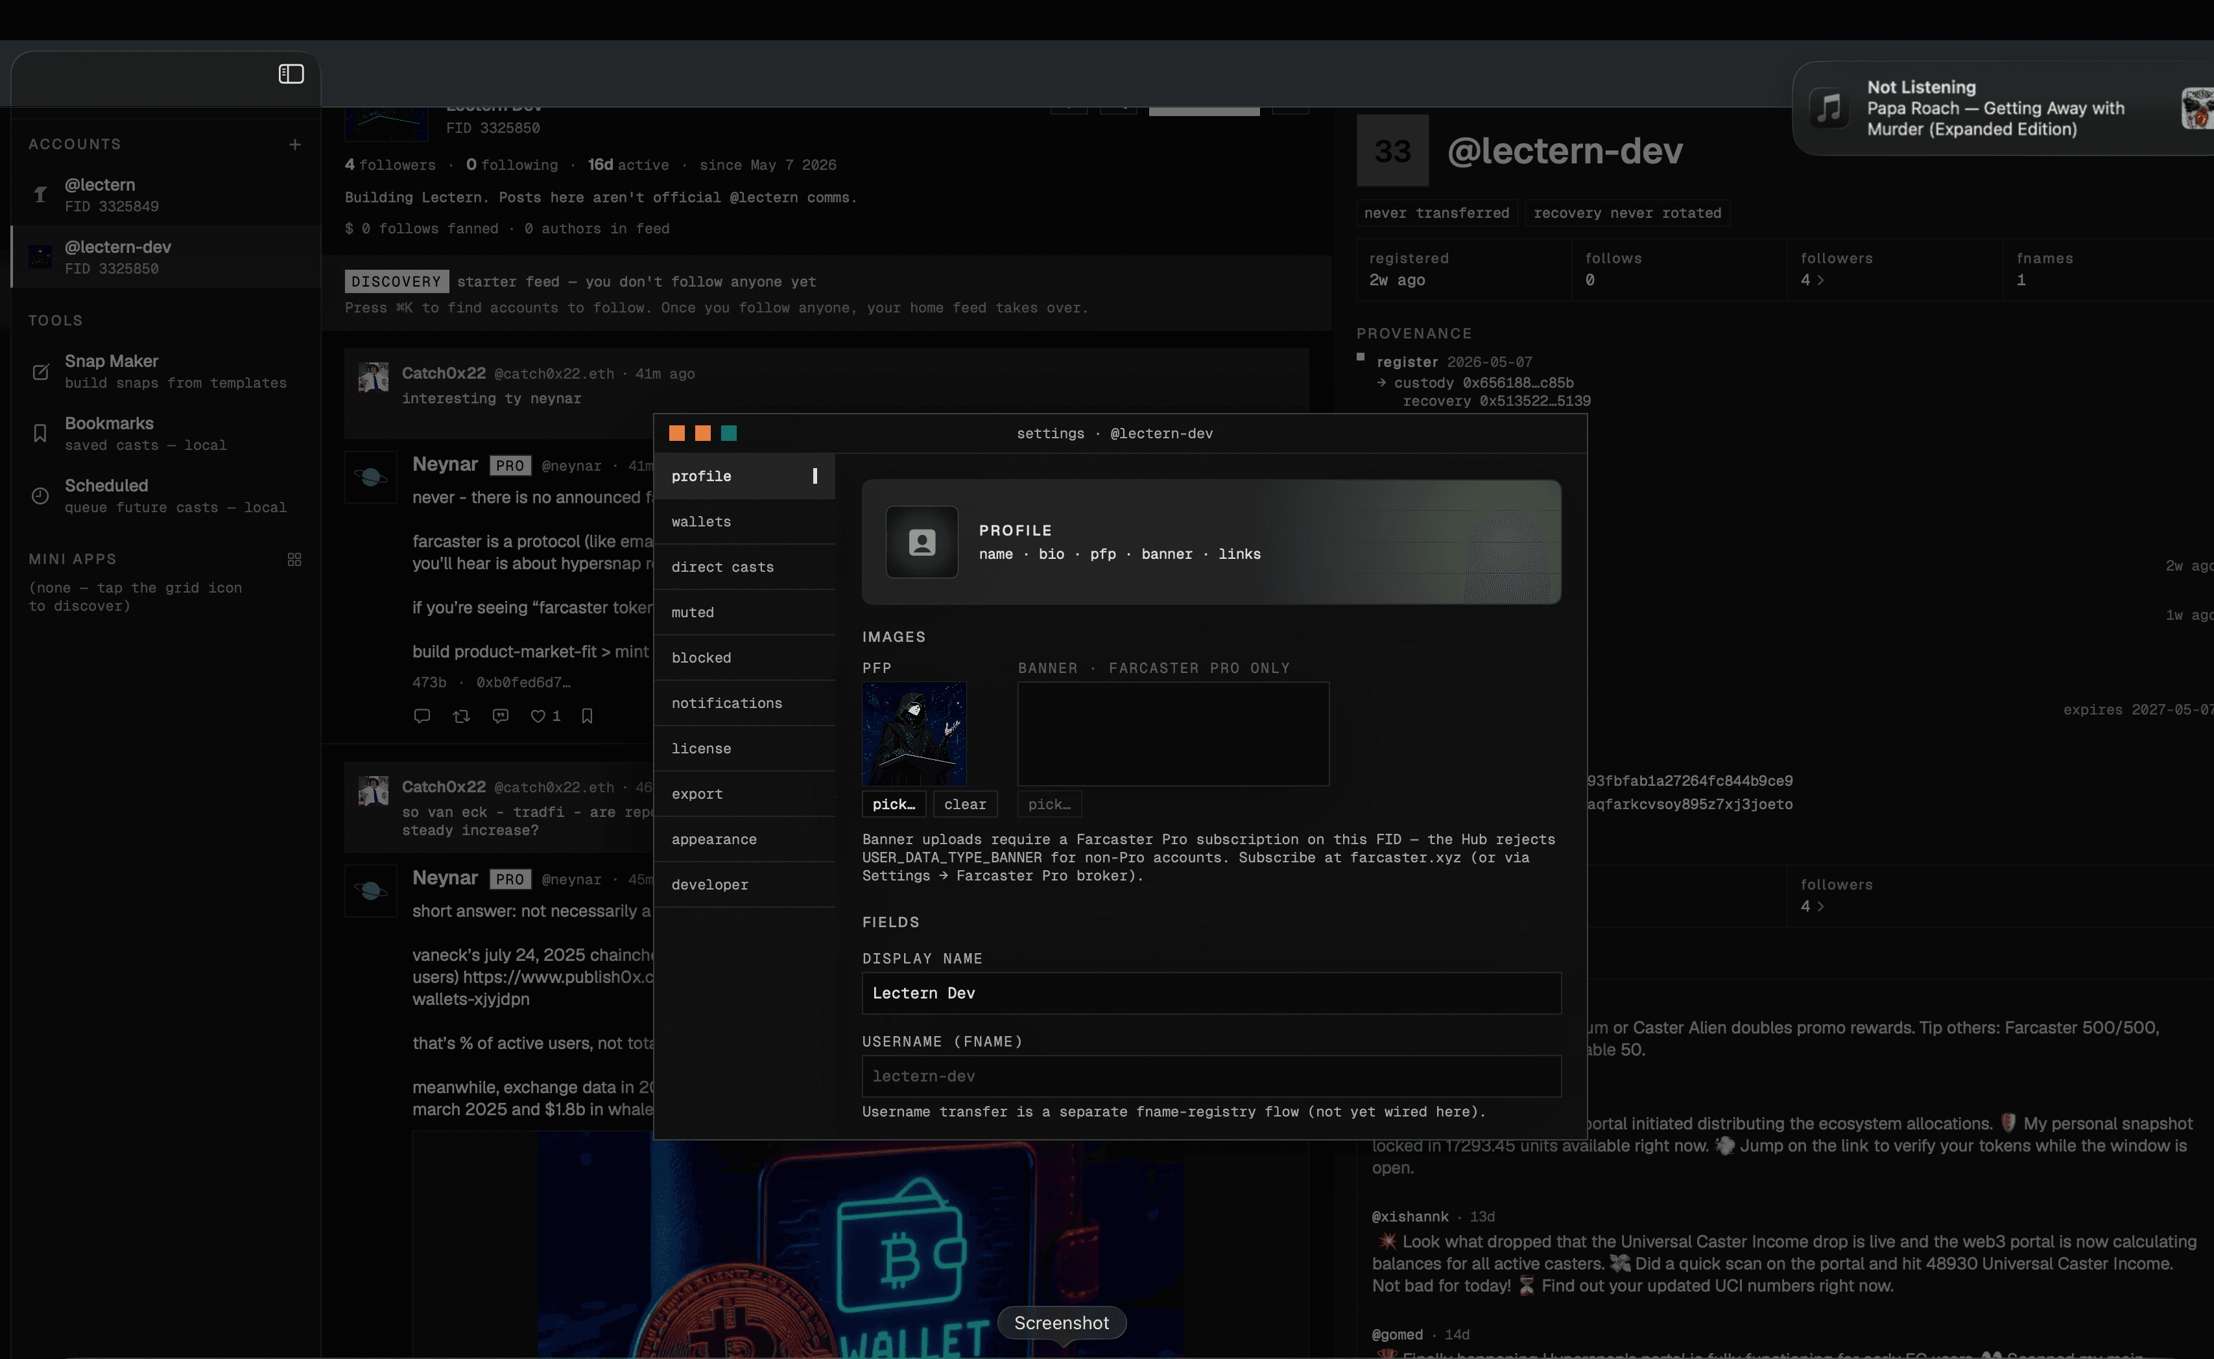The image size is (2214, 1359).
Task: Click the @xishannk handle in right panel
Action: coord(1409,1216)
